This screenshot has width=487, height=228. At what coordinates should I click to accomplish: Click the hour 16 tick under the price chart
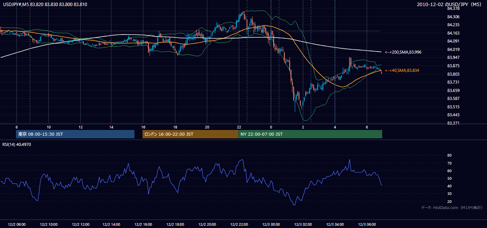(x=143, y=127)
